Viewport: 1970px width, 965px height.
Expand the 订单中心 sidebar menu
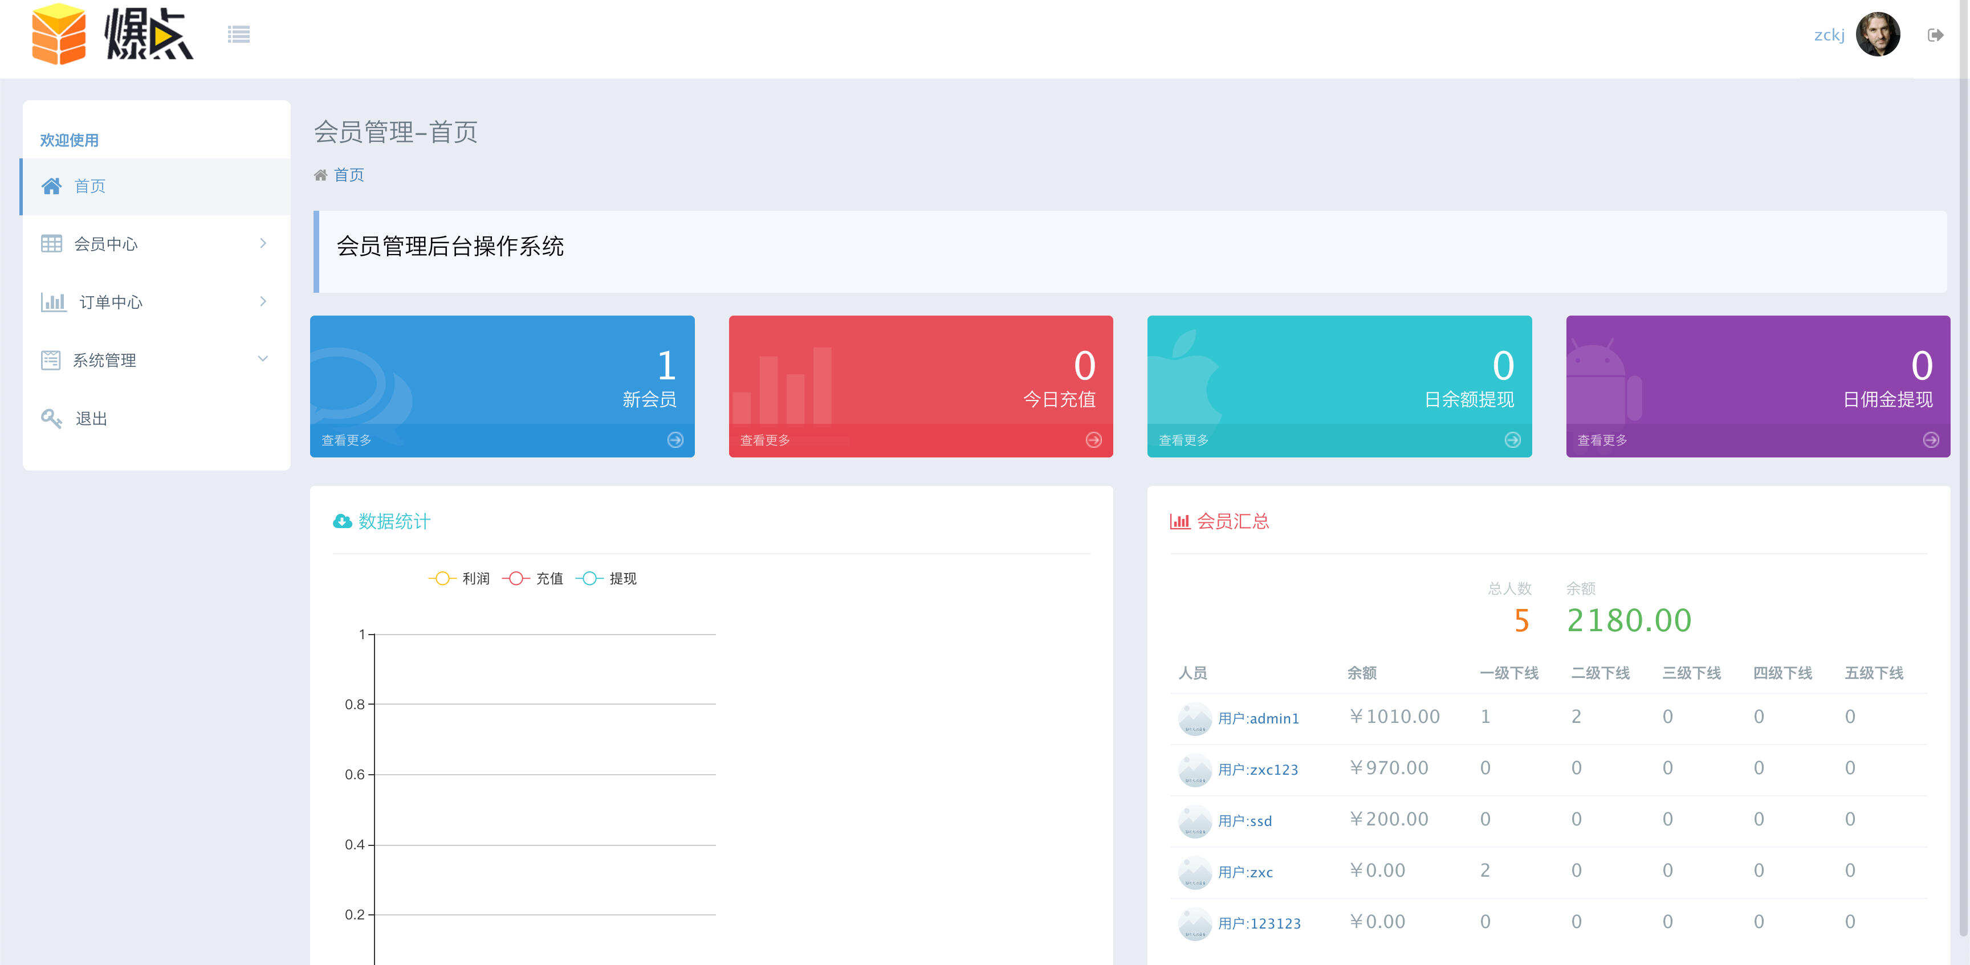263,302
